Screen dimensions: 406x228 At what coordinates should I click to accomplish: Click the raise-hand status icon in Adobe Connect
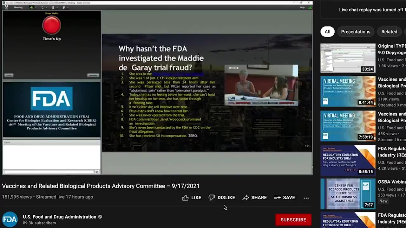(64, 7)
